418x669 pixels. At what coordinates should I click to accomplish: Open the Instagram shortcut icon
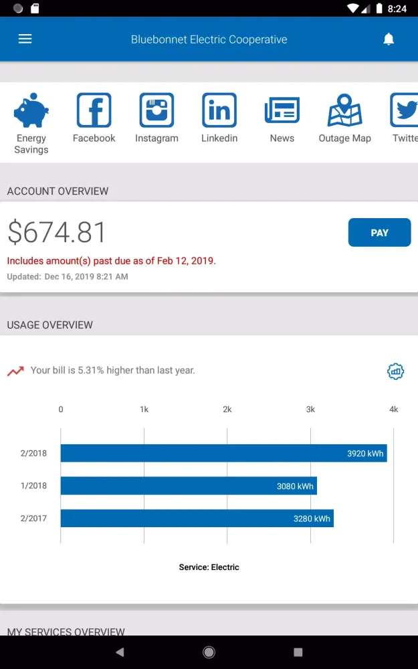[x=156, y=110]
